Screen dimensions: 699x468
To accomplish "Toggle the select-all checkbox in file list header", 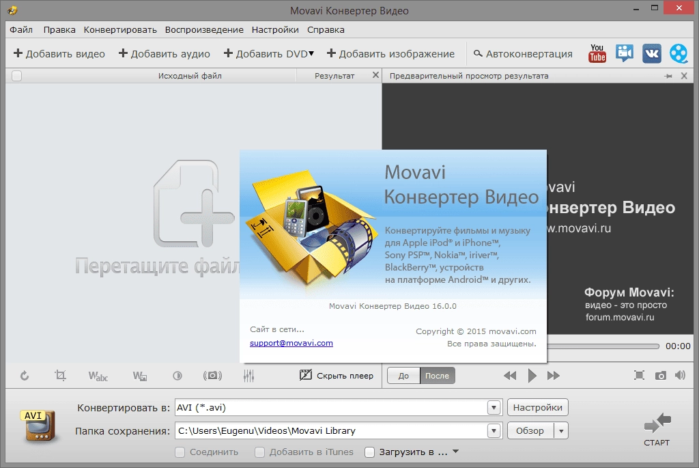I will click(16, 76).
